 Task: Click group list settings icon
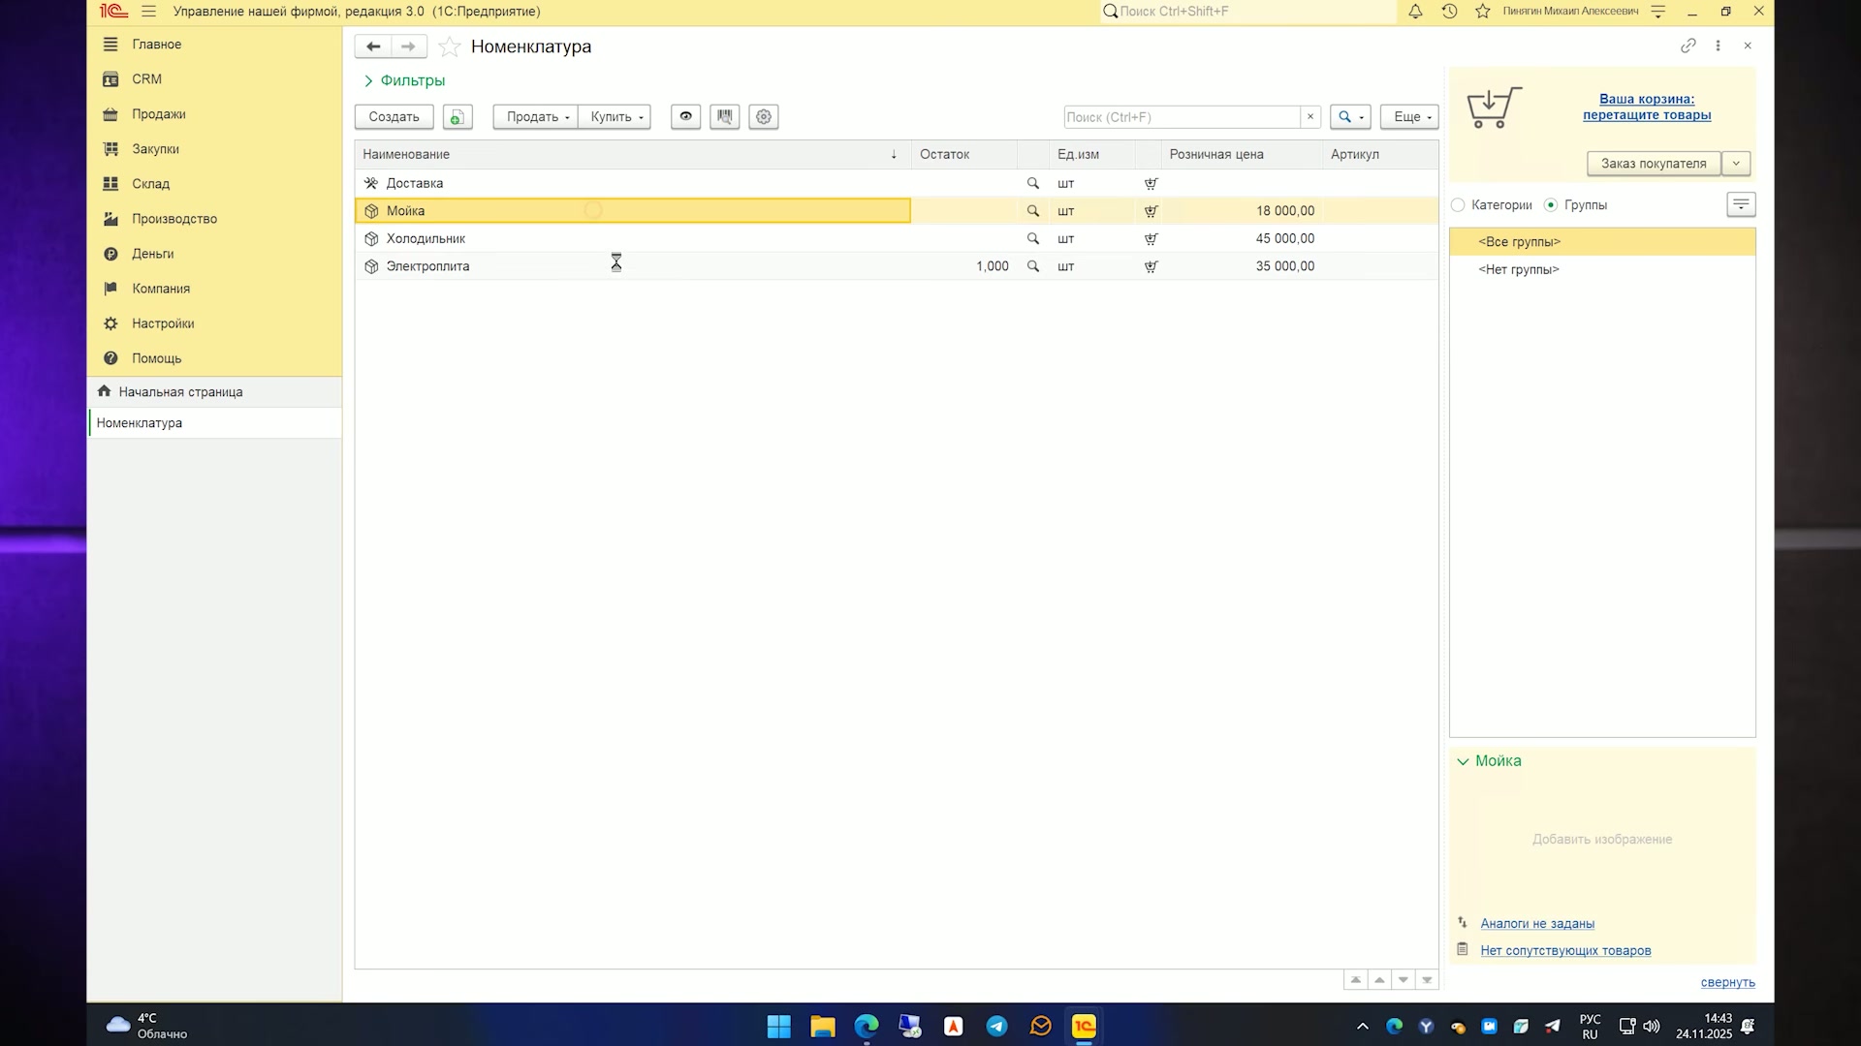point(1741,204)
